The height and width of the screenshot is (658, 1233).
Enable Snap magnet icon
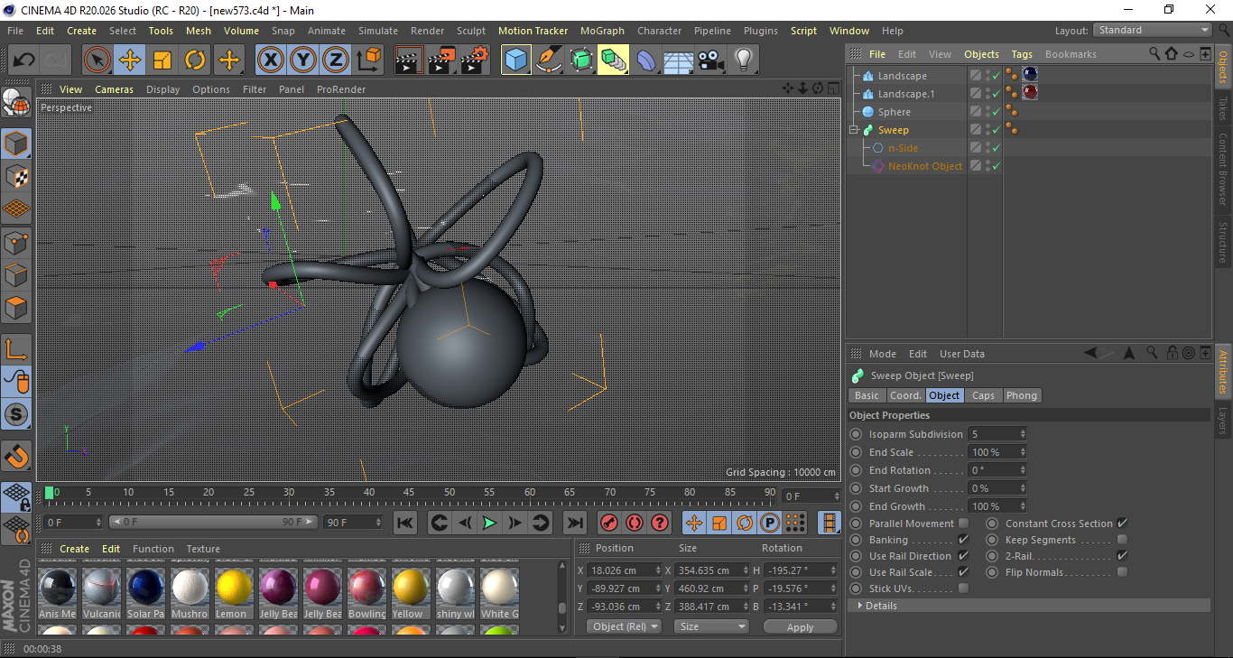pos(16,457)
